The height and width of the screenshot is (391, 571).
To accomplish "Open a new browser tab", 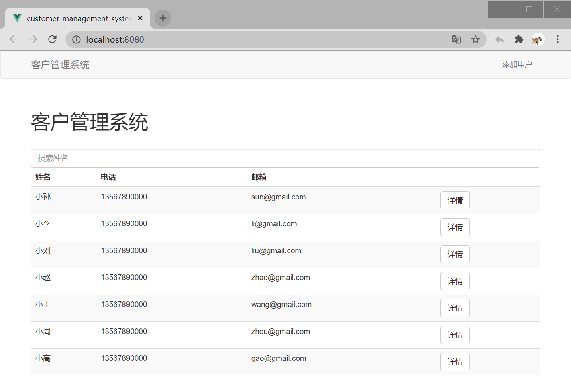I will pos(163,18).
